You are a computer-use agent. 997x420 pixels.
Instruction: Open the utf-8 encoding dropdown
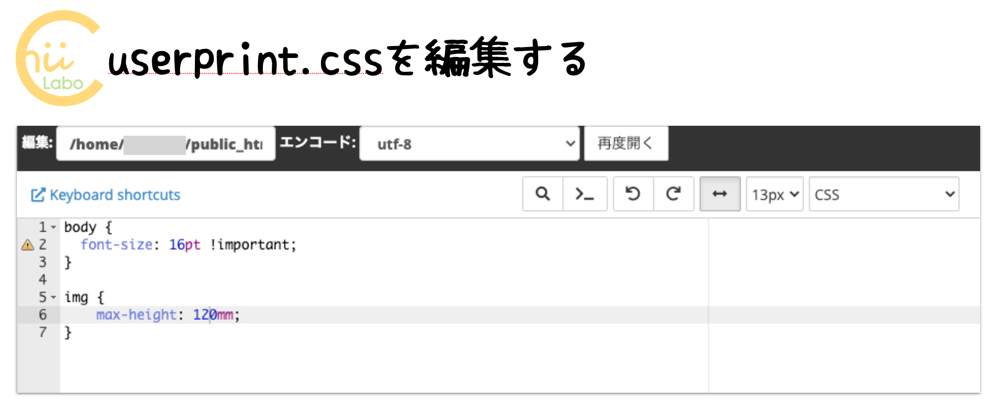(469, 144)
